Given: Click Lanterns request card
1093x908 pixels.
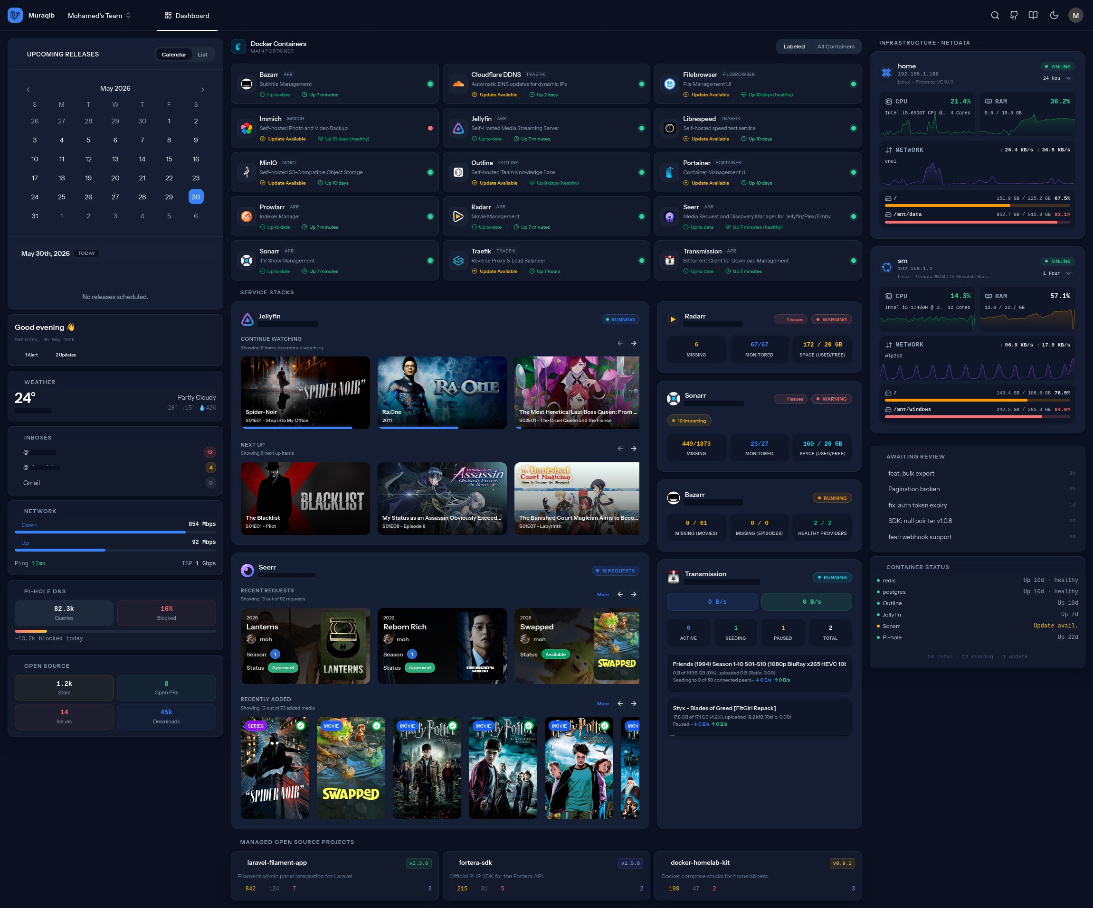Looking at the screenshot, I should point(305,646).
